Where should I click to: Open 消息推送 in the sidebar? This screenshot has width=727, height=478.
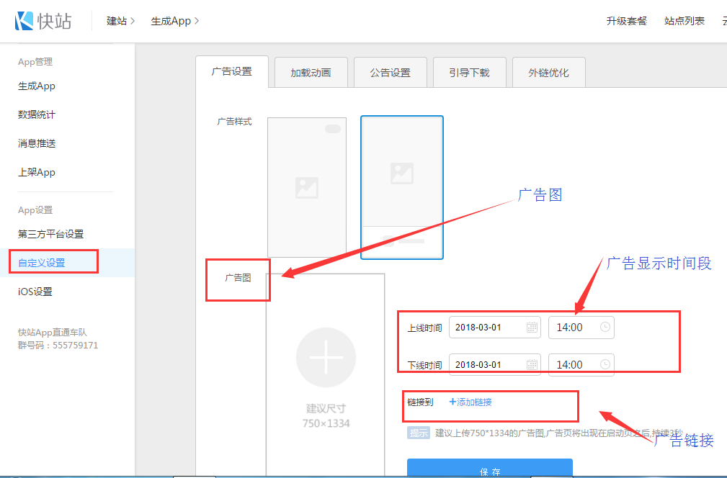click(37, 143)
